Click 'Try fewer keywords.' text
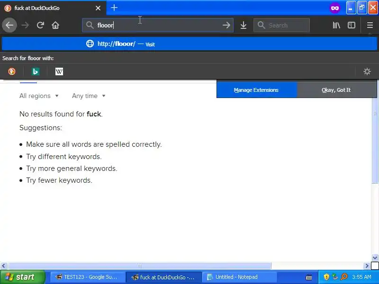379x284 pixels. point(59,180)
